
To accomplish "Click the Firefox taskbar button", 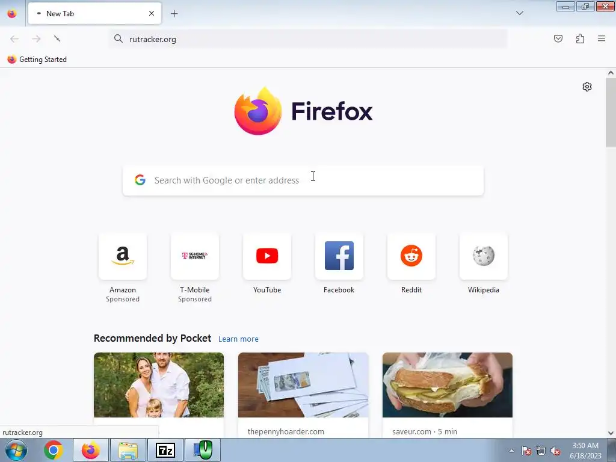I will click(91, 450).
